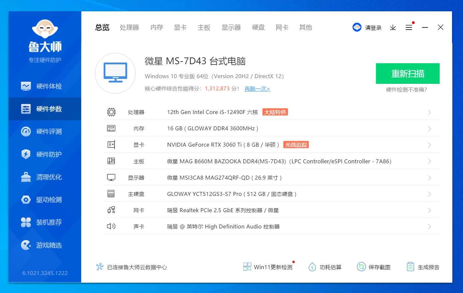Open the hamburger main menu
This screenshot has height=293, width=463.
pyautogui.click(x=409, y=28)
